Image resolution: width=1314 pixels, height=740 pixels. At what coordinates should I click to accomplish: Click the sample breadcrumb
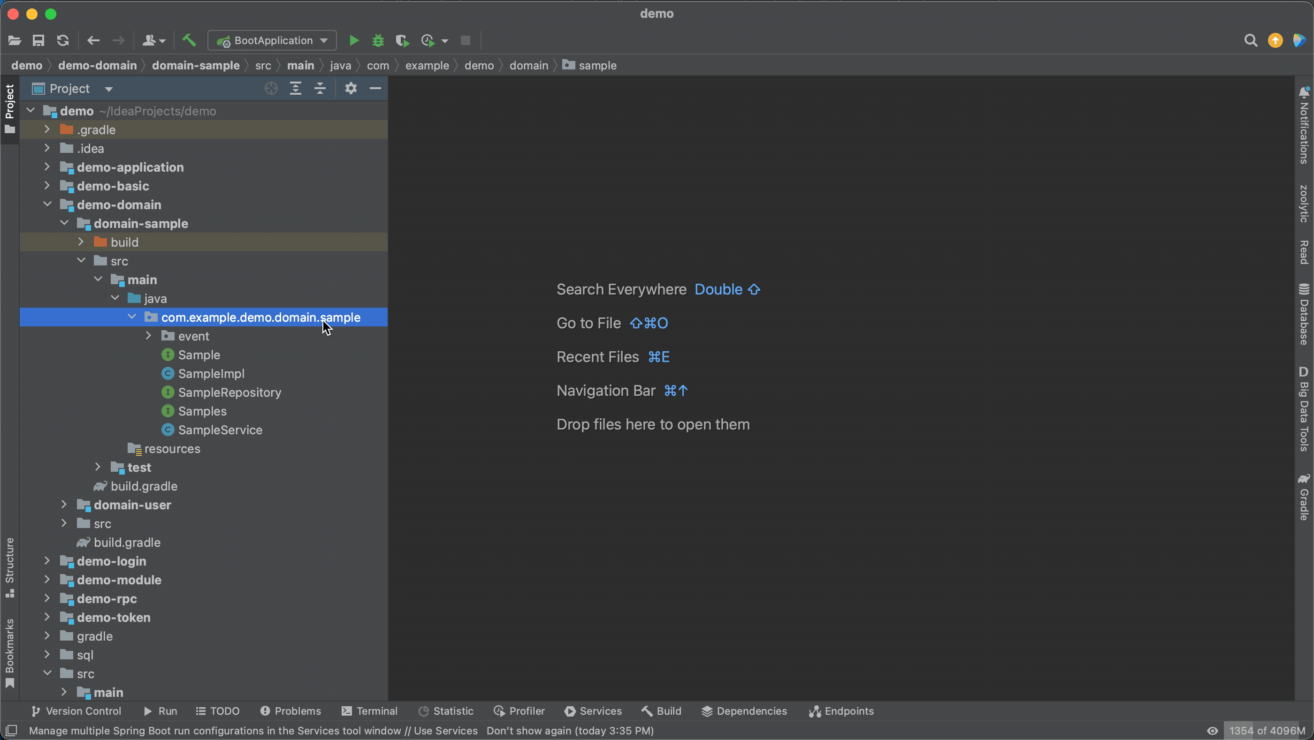[590, 65]
